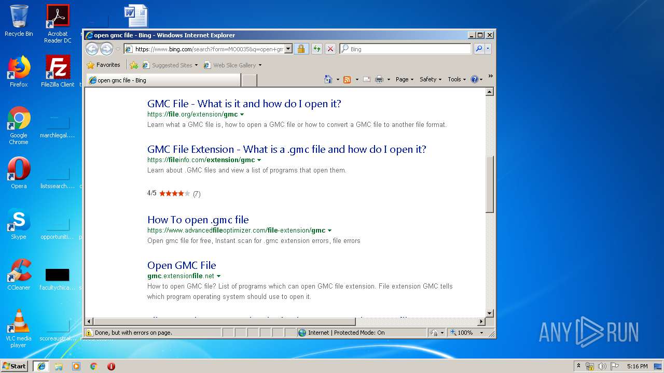The height and width of the screenshot is (373, 664).
Task: Click the 5:16 PM taskbar clock
Action: (x=637, y=366)
